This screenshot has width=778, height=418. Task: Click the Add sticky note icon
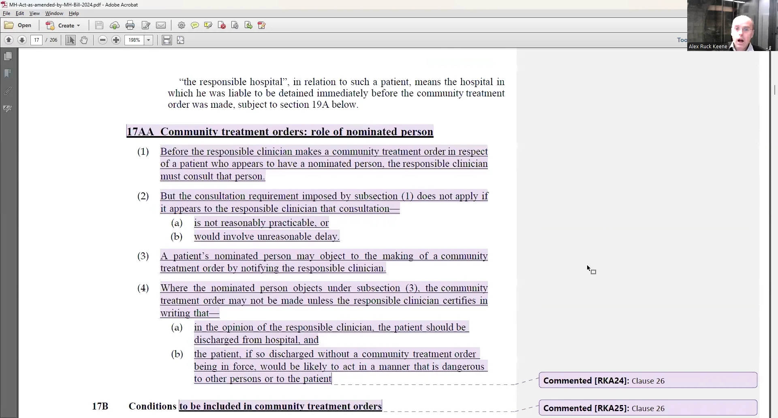(x=195, y=26)
